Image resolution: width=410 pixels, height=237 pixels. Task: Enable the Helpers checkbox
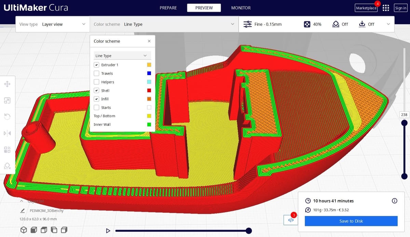pyautogui.click(x=96, y=82)
